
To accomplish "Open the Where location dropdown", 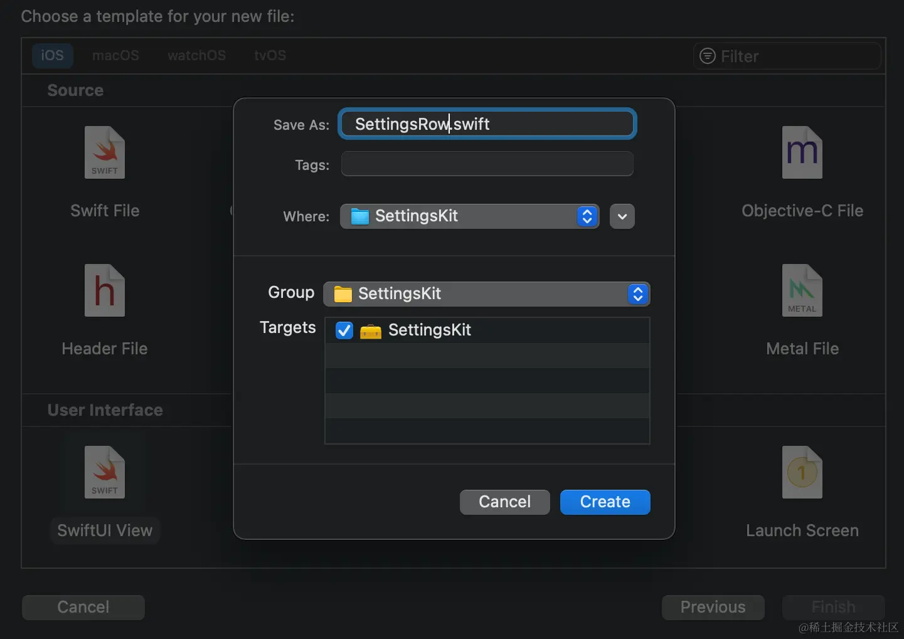I will (x=587, y=216).
